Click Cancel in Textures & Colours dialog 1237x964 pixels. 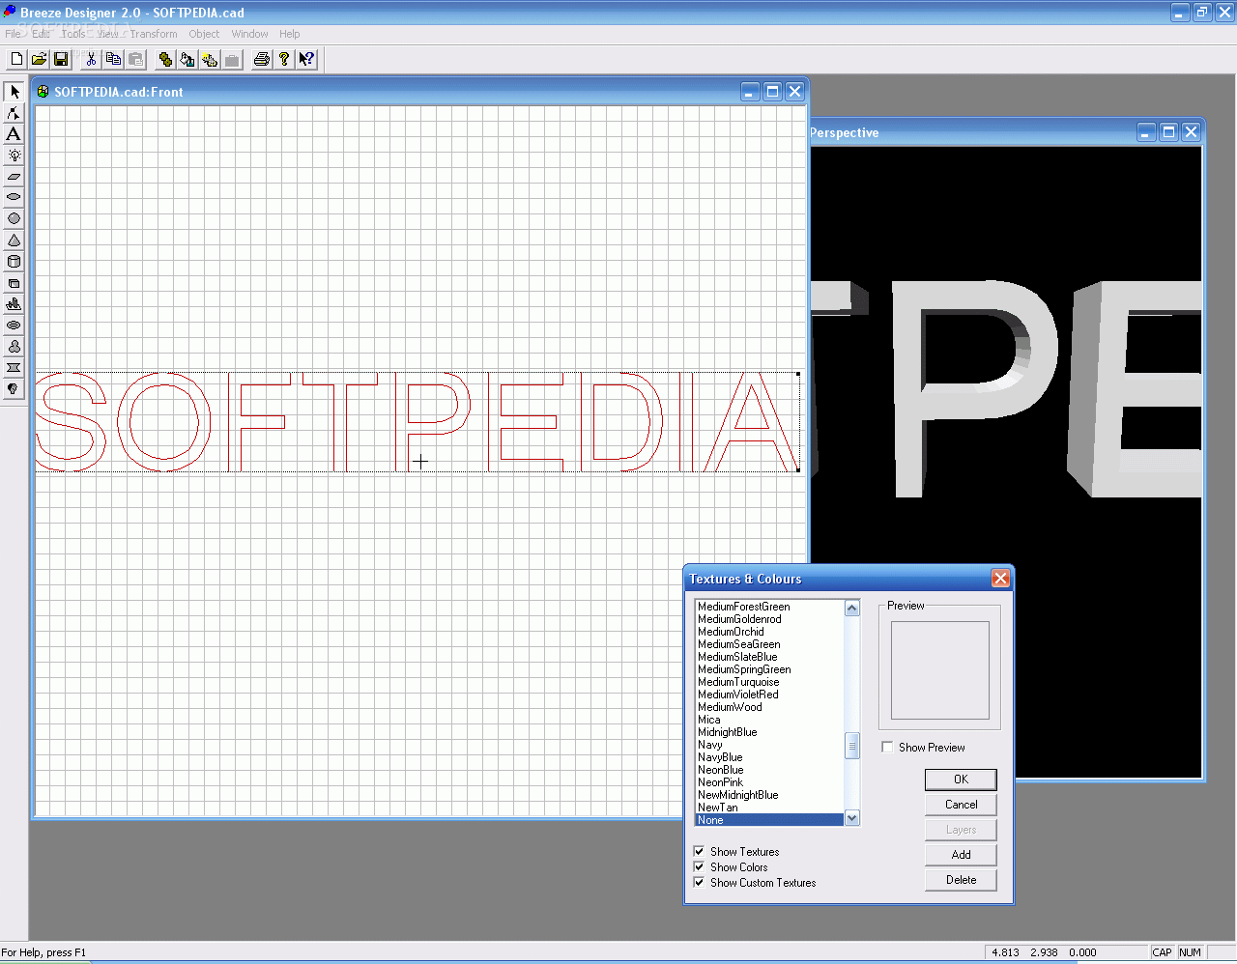(x=961, y=805)
